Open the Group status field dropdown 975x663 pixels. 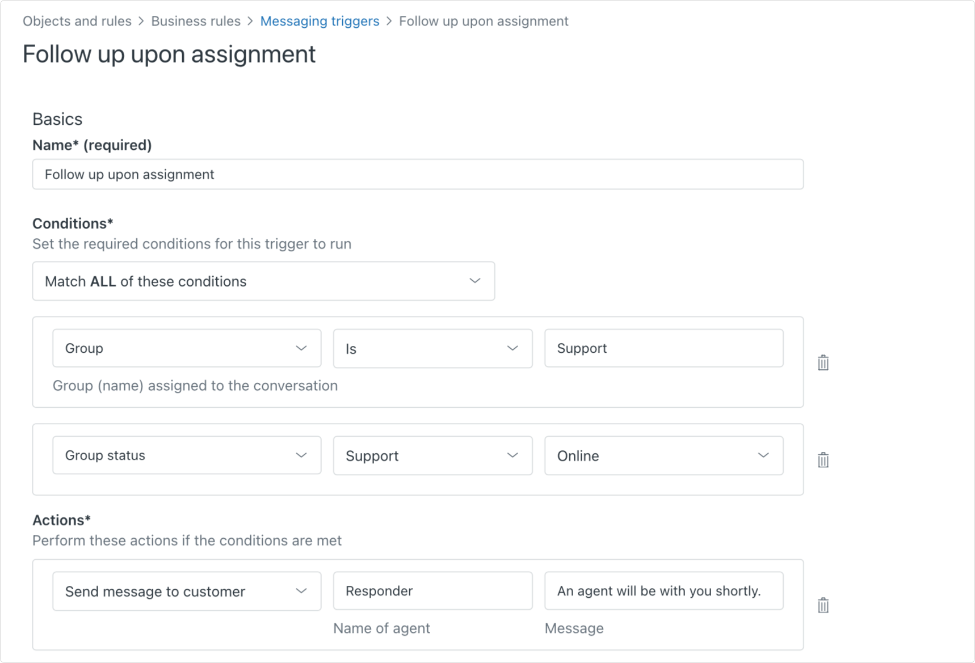187,455
